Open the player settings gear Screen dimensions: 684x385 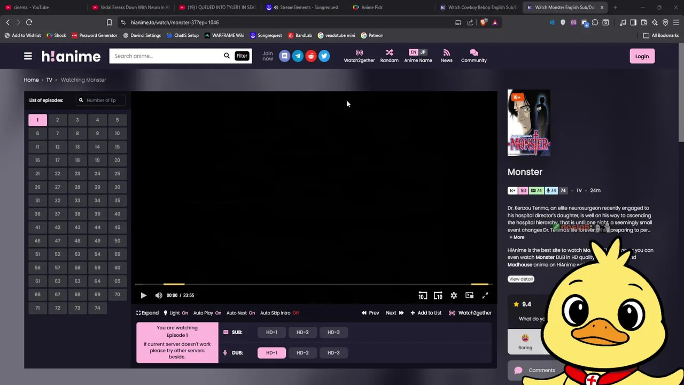pyautogui.click(x=454, y=295)
